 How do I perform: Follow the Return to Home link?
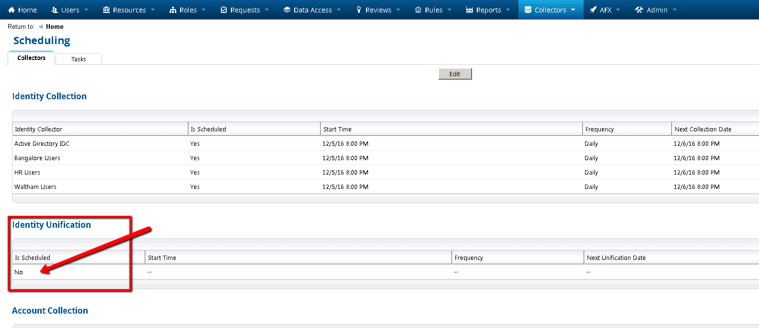tap(55, 27)
